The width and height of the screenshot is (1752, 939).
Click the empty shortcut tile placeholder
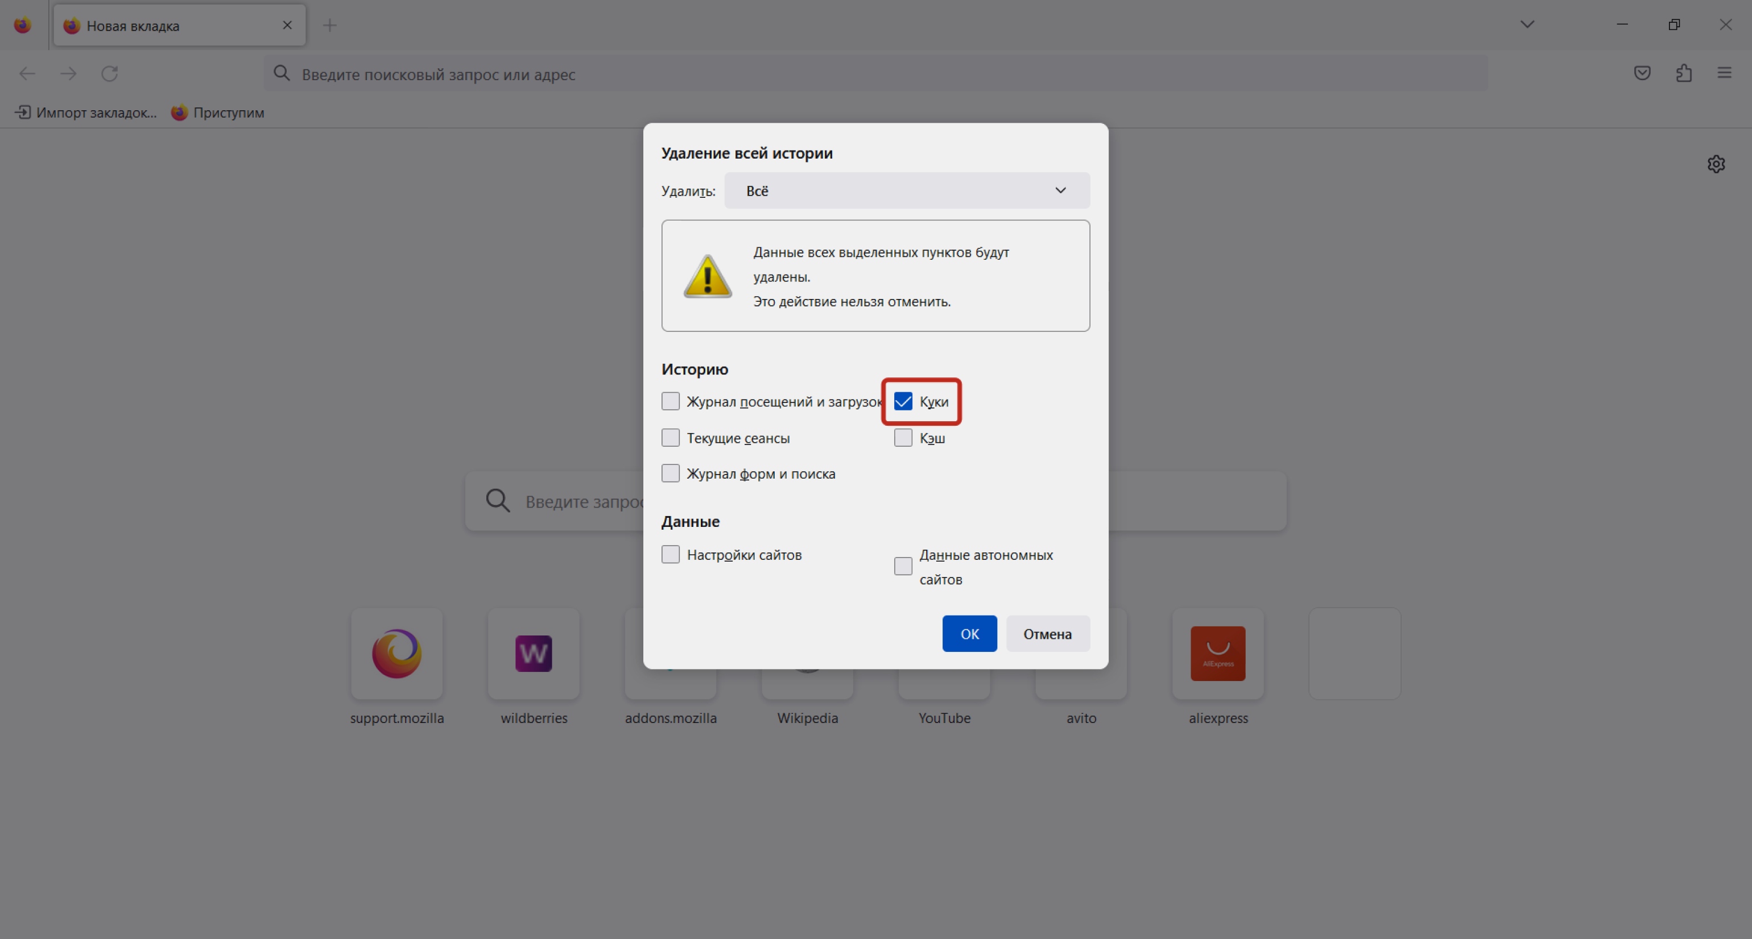(1354, 653)
